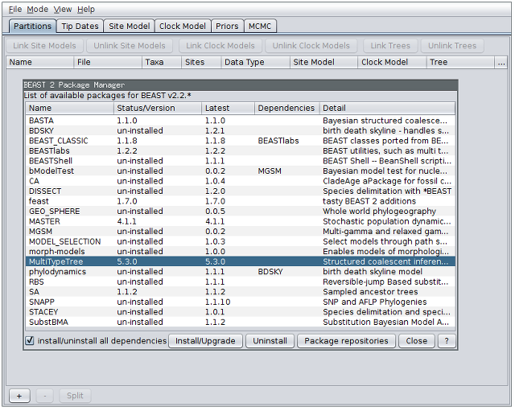This screenshot has width=515, height=411.
Task: Open the Help menu
Action: tap(86, 10)
